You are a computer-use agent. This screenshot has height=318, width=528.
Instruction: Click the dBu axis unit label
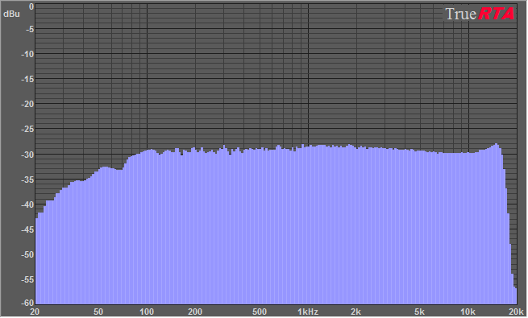tap(11, 14)
